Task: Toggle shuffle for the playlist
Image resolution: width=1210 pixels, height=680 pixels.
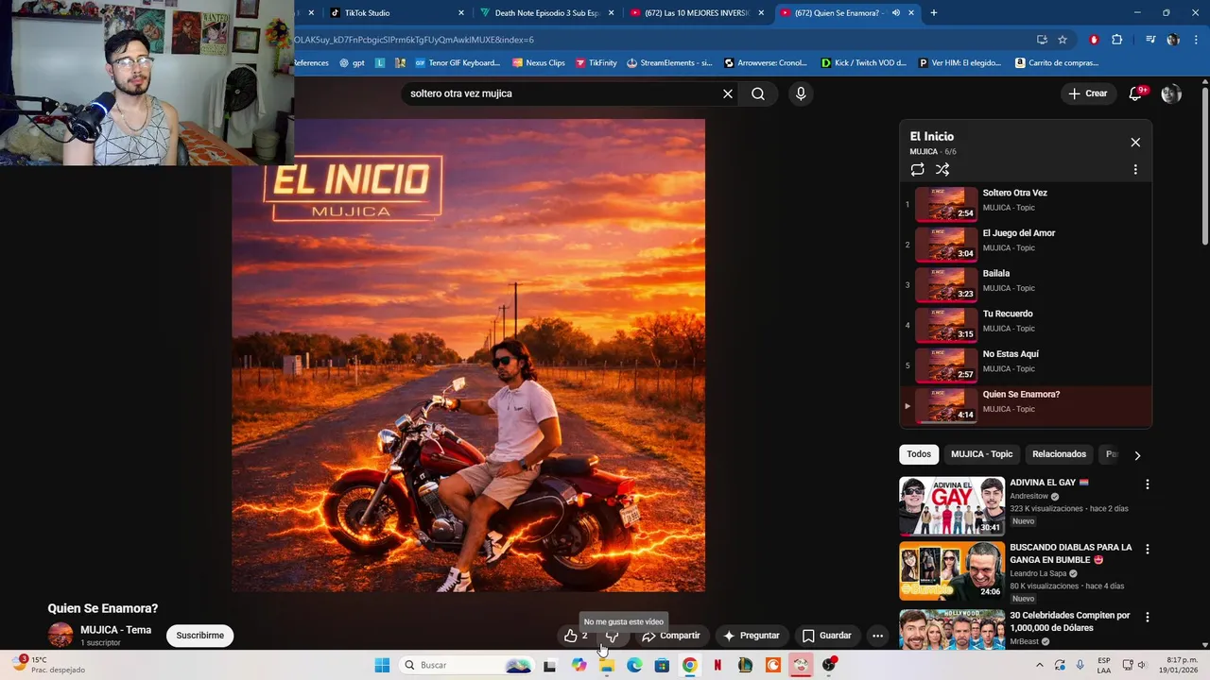Action: point(942,169)
